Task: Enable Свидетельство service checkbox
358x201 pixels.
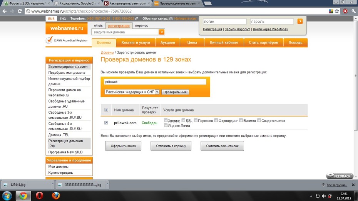Action: click(x=259, y=120)
